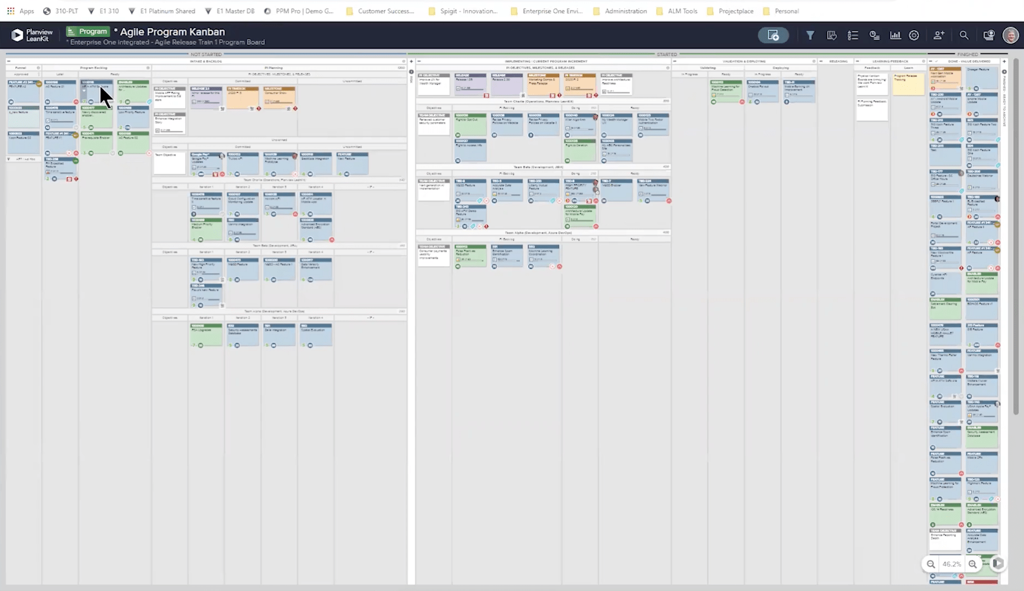Image resolution: width=1024 pixels, height=591 pixels.
Task: Open the 310-PLT bookmark
Action: point(61,11)
